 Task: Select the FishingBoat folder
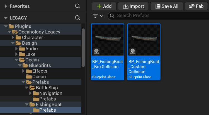[40, 104]
